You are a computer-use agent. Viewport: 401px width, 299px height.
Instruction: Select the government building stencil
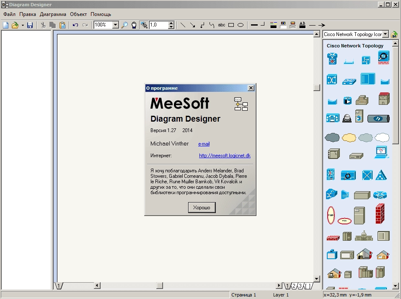[364, 236]
